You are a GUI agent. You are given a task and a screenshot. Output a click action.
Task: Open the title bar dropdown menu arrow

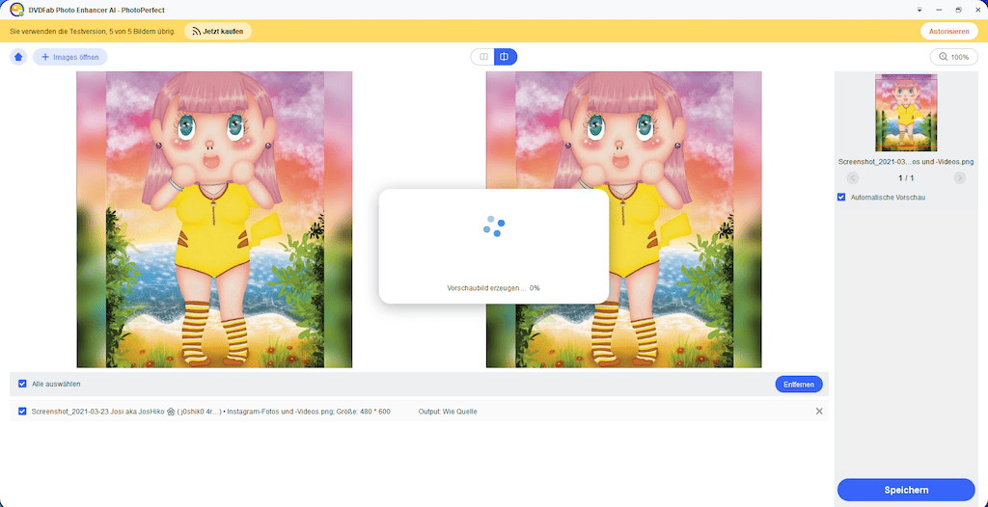tap(918, 10)
